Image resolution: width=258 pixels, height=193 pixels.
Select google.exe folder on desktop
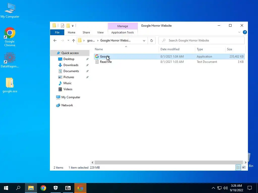pos(10,85)
